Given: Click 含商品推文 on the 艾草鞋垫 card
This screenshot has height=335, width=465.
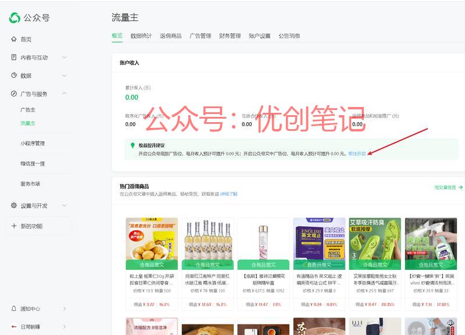Looking at the screenshot, I should coord(375,265).
